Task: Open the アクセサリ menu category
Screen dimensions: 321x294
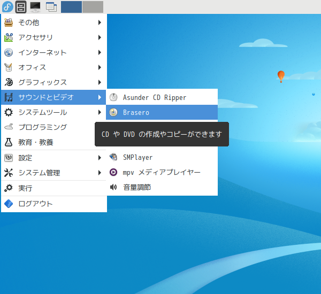Action: pos(54,37)
